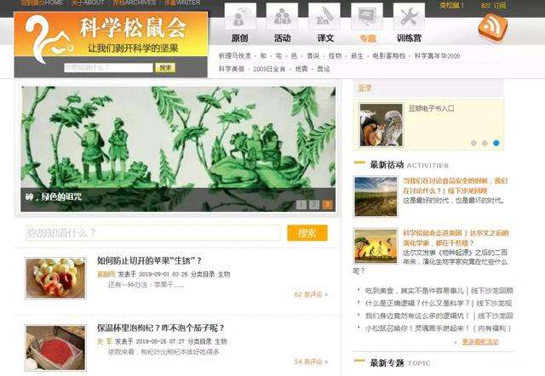Click the 2009日全食 topic tag
Image resolution: width=545 pixels, height=376 pixels.
click(269, 69)
